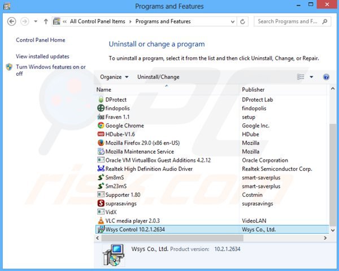Select the DProtect icon
Image resolution: width=339 pixels, height=271 pixels.
[x=101, y=100]
